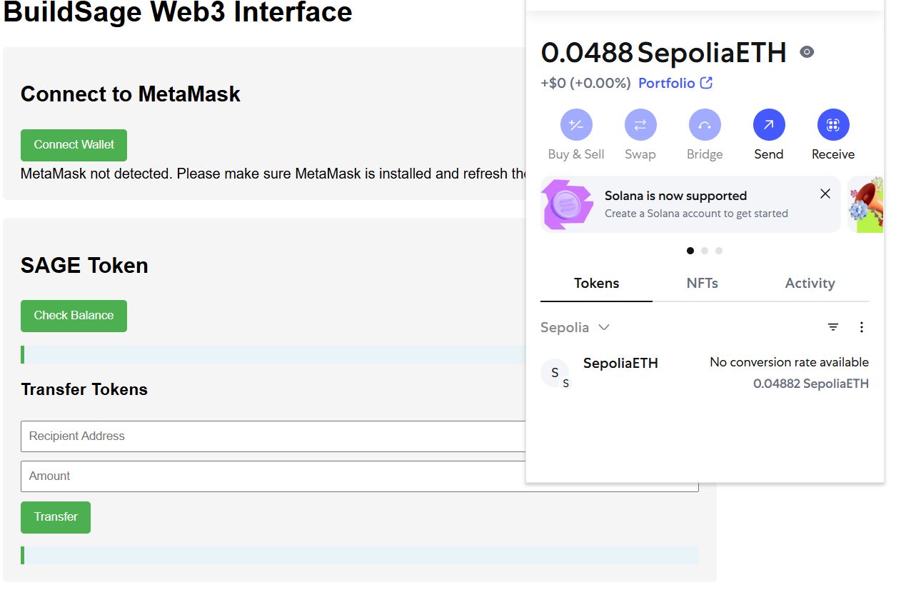Toggle balance visibility eye icon

tap(807, 52)
